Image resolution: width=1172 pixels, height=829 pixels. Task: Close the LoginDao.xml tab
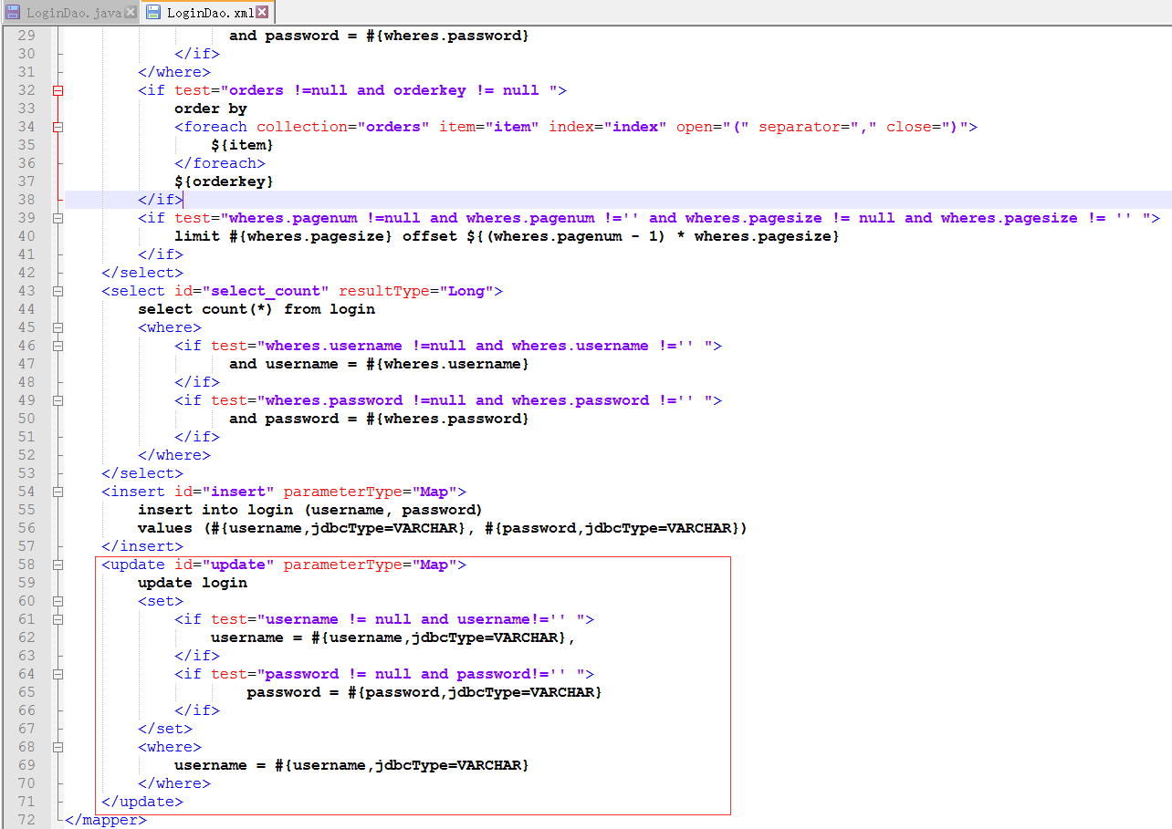tap(263, 12)
